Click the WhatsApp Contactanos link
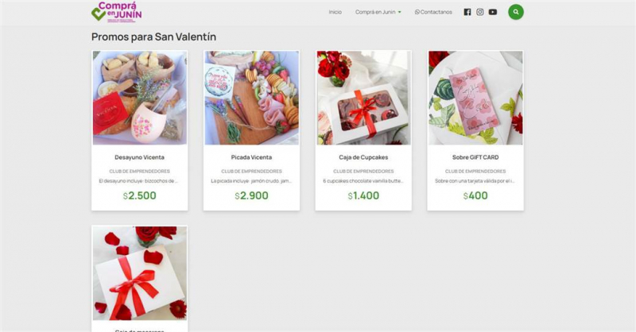This screenshot has height=332, width=636. tap(433, 12)
